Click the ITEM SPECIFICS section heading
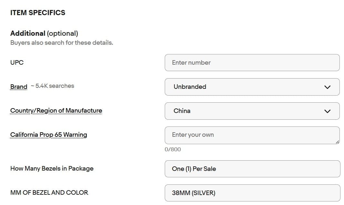The width and height of the screenshot is (344, 205). pos(38,13)
